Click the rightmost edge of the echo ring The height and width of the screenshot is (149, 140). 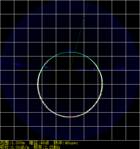tap(102, 84)
